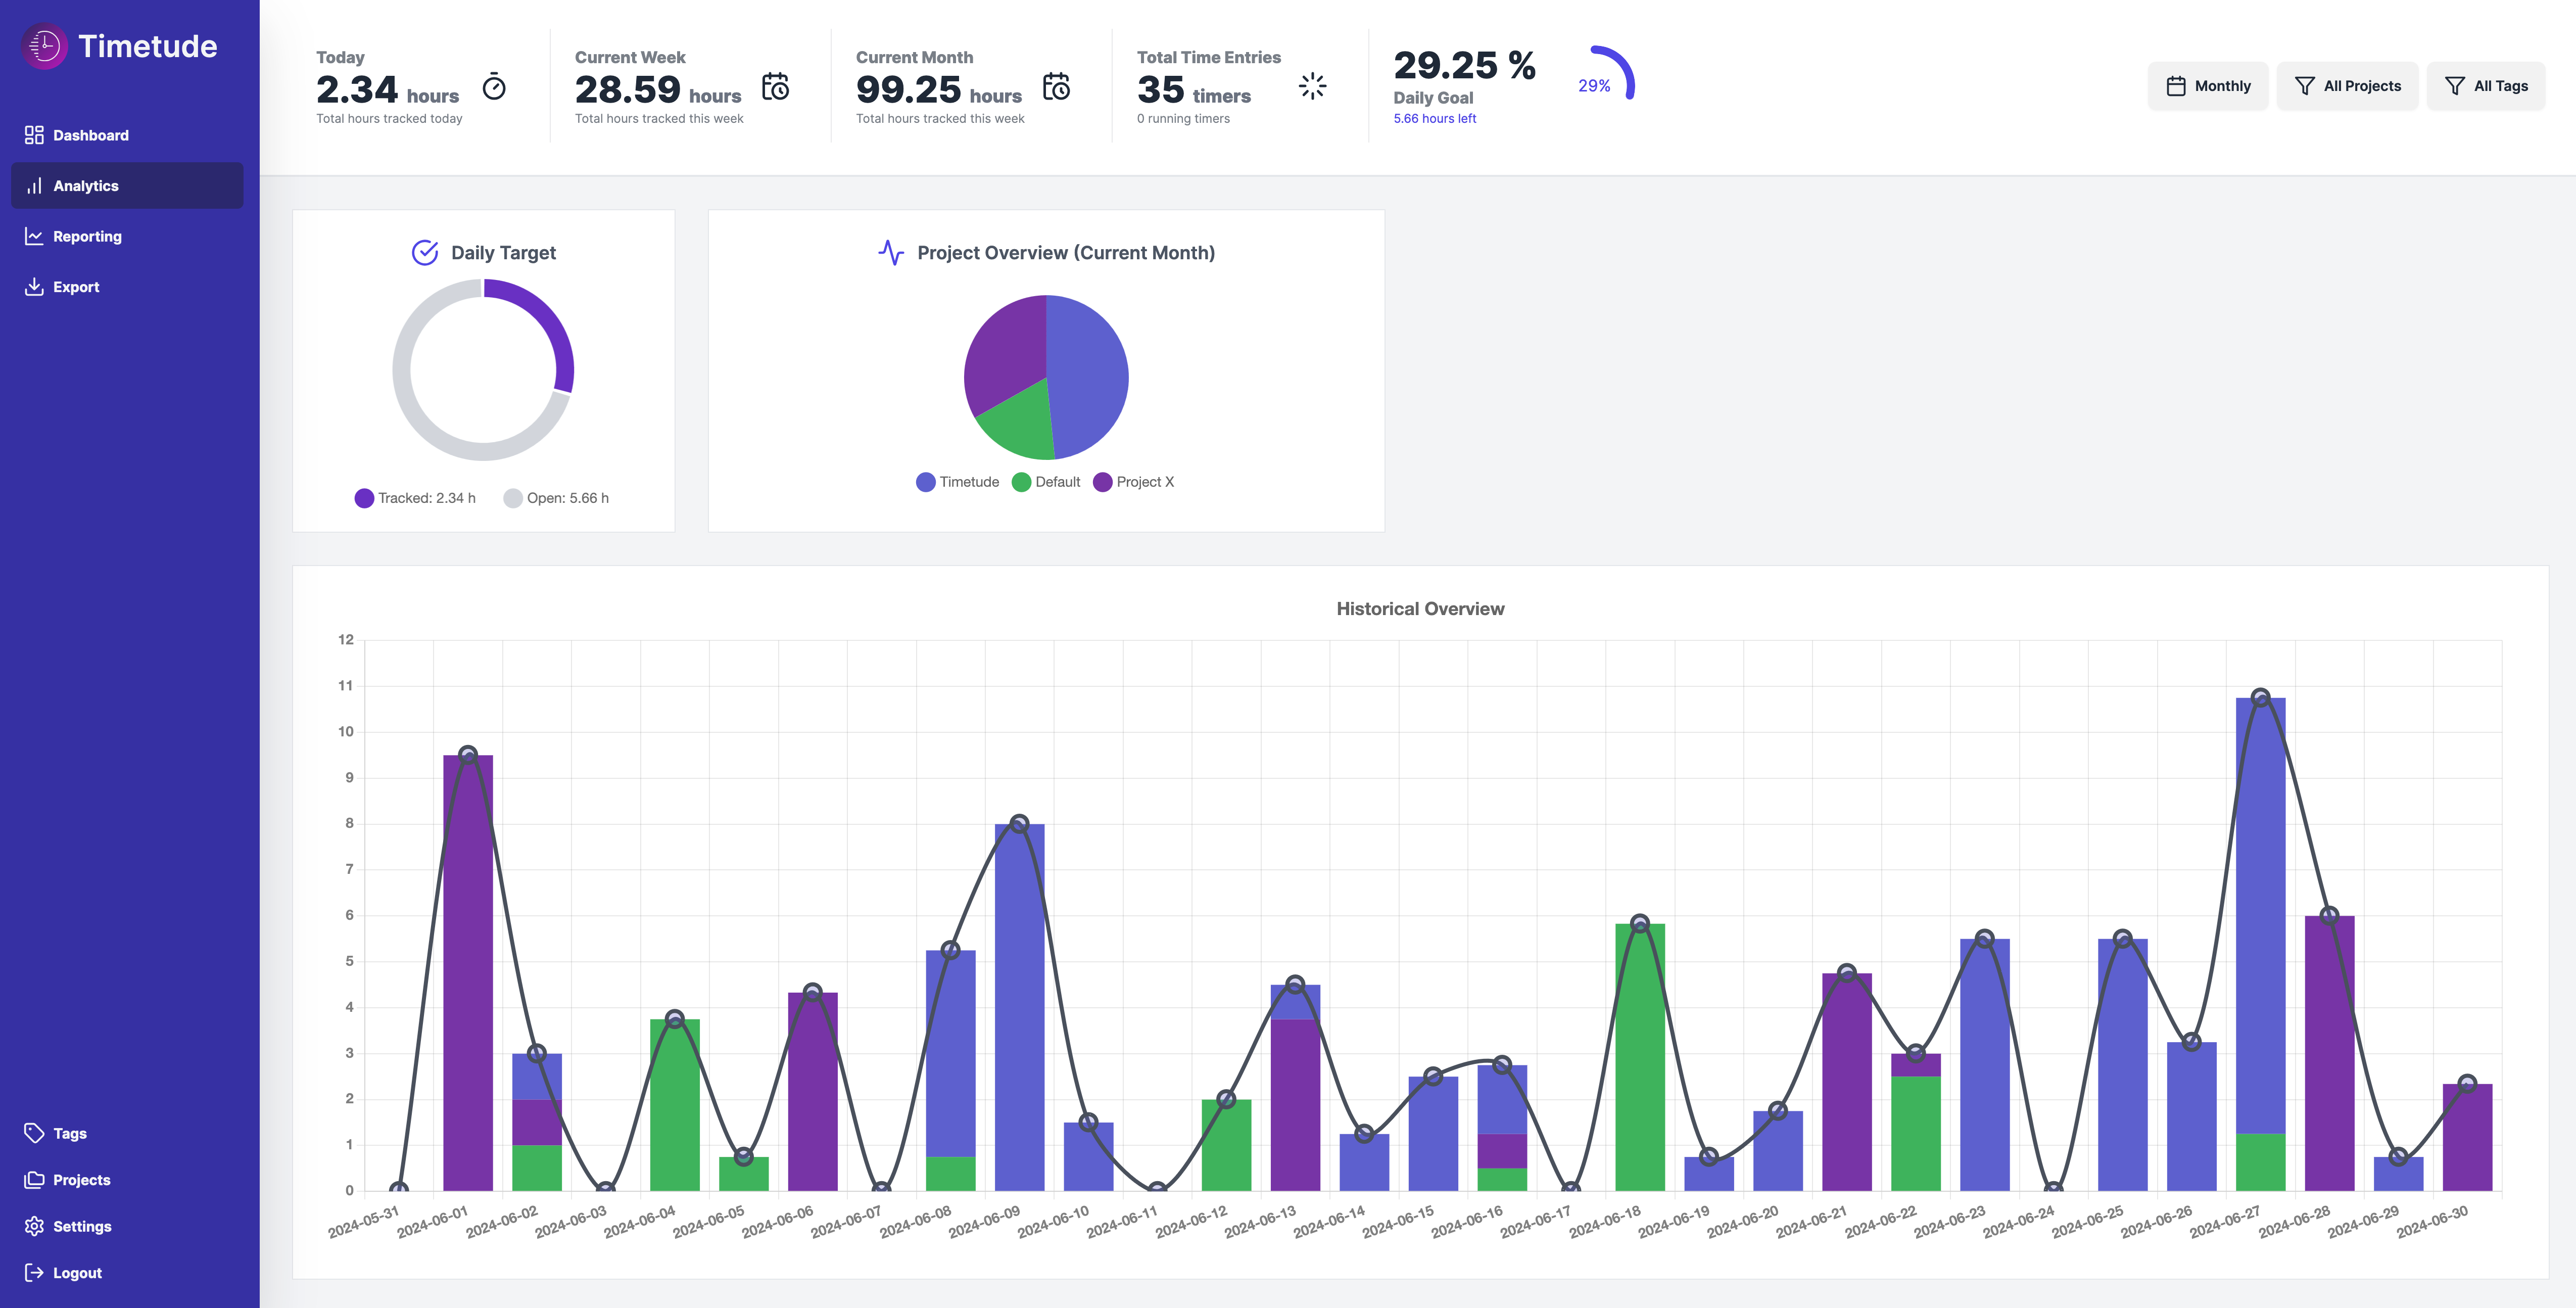Click the 2024-06-18 green bar
2576x1308 pixels.
(x=1640, y=1057)
